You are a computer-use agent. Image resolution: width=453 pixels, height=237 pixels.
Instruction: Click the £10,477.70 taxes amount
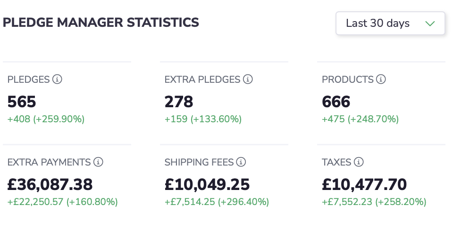(x=364, y=185)
